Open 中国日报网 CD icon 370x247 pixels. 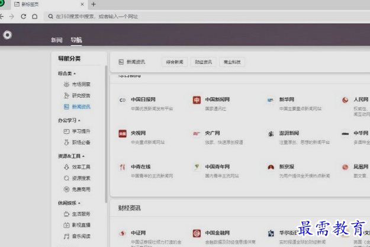coord(123,100)
